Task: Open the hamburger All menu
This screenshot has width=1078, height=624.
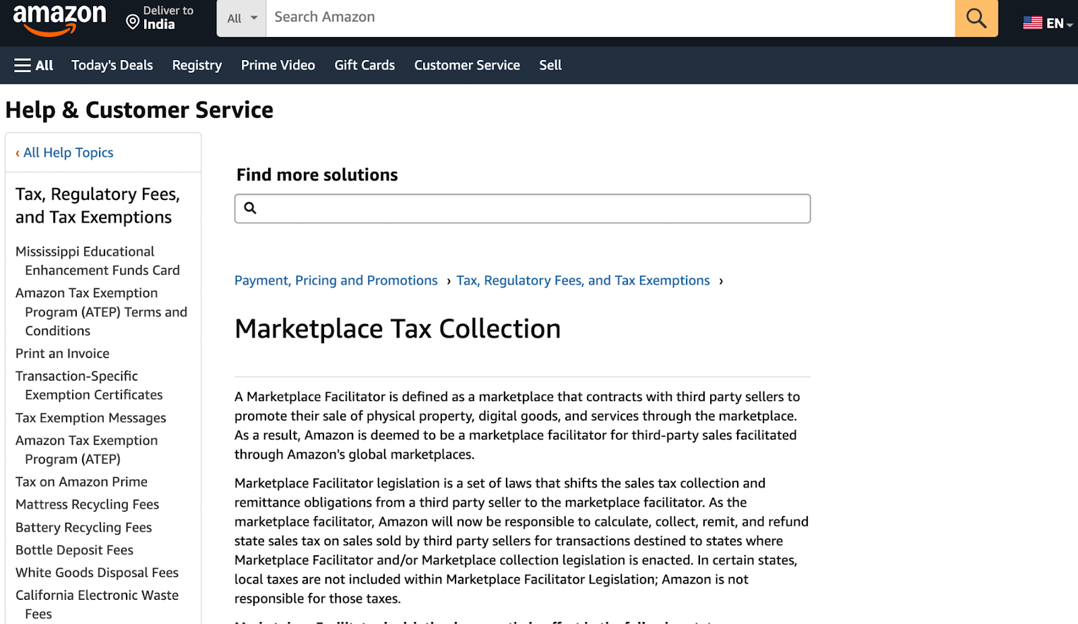Action: 34,65
